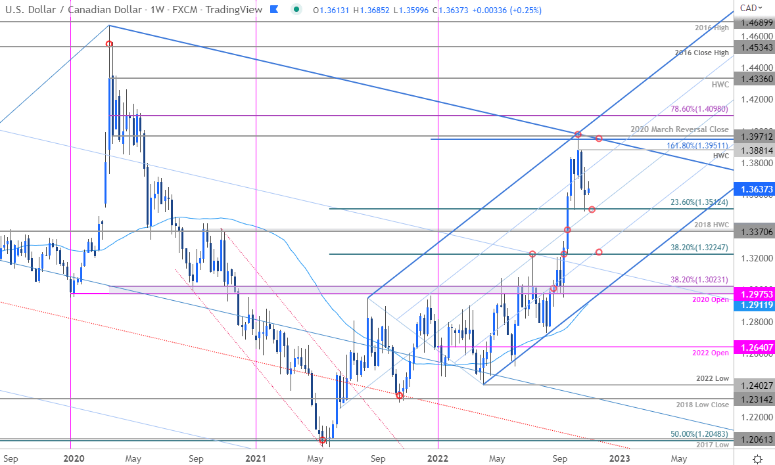Click the 78.60%(1.40980) Fibonacci label
The height and width of the screenshot is (465, 775).
(699, 109)
